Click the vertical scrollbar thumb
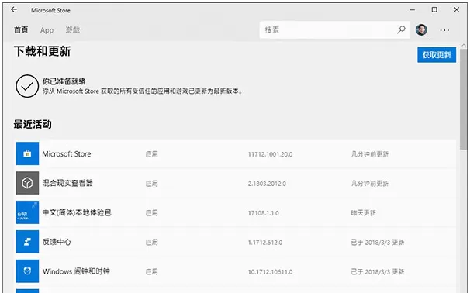Viewport: 470px width, 293px height. click(x=463, y=99)
